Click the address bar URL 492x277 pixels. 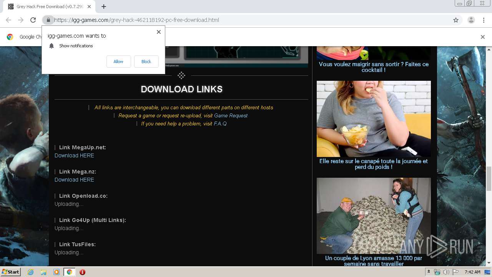point(136,20)
